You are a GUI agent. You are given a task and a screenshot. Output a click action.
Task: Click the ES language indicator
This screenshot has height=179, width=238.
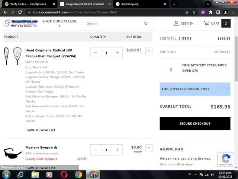coord(189,174)
